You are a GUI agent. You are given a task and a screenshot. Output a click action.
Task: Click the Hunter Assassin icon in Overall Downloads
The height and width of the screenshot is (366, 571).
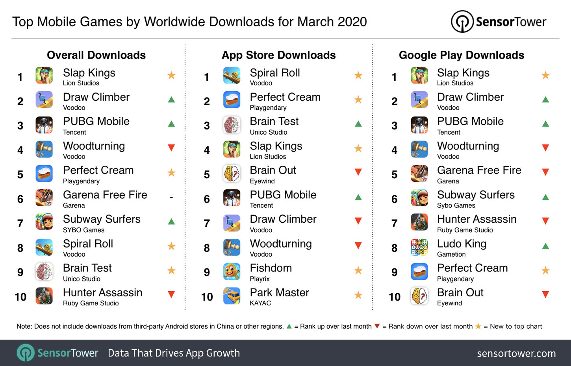44,296
